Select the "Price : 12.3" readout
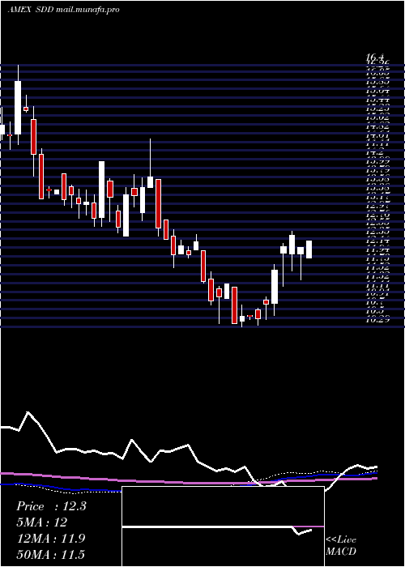Image resolution: width=405 pixels, height=567 pixels. pos(51,506)
